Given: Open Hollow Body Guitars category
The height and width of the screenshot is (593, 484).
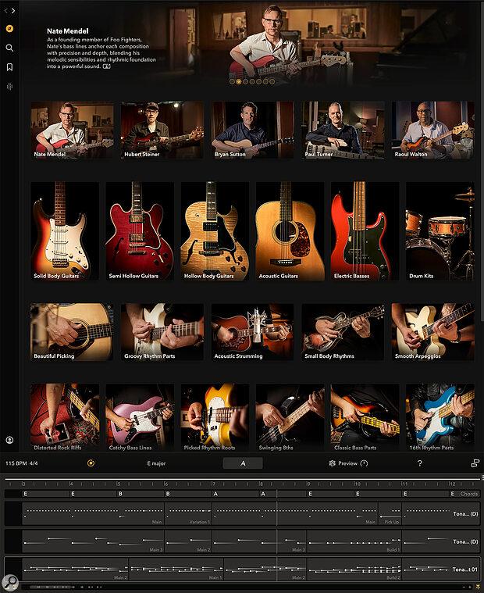Looking at the screenshot, I should (215, 231).
